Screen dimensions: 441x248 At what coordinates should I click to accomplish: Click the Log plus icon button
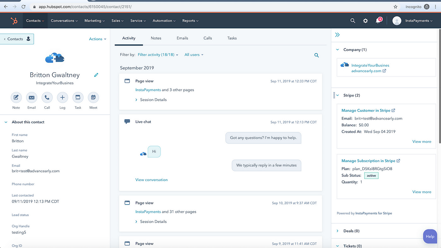pos(62,98)
